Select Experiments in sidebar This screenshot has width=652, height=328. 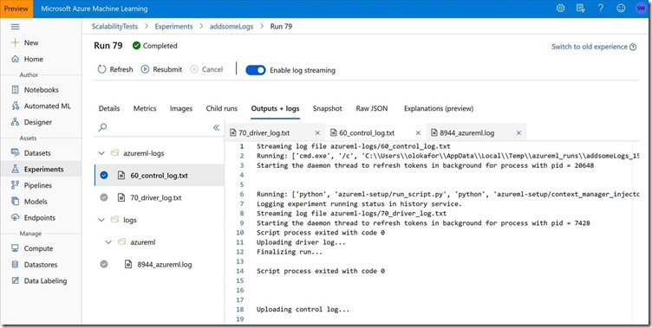[x=41, y=169]
